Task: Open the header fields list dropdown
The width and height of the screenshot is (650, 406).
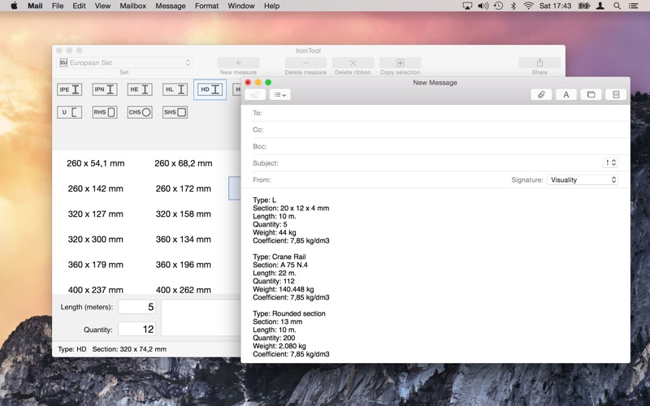Action: point(279,95)
